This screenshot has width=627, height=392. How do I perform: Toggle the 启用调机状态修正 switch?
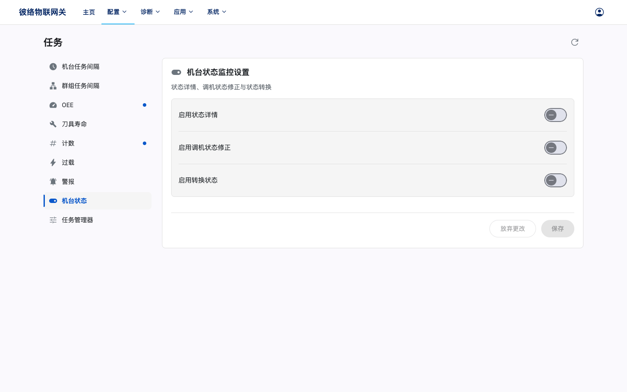click(x=556, y=148)
